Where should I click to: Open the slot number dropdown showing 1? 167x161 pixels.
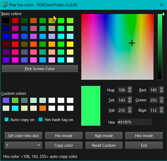pyautogui.click(x=23, y=145)
